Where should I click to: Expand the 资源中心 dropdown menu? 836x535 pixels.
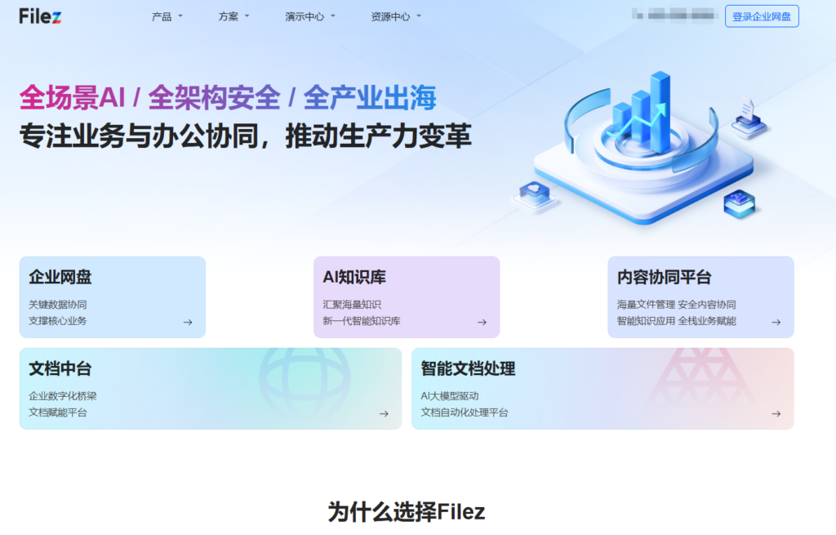(418, 16)
